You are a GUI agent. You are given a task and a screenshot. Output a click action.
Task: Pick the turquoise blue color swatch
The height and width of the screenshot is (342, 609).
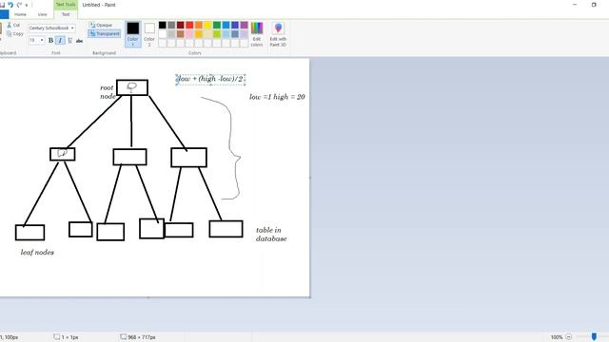226,26
